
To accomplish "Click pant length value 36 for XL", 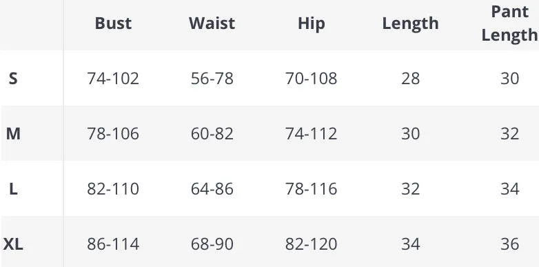I will point(510,244).
